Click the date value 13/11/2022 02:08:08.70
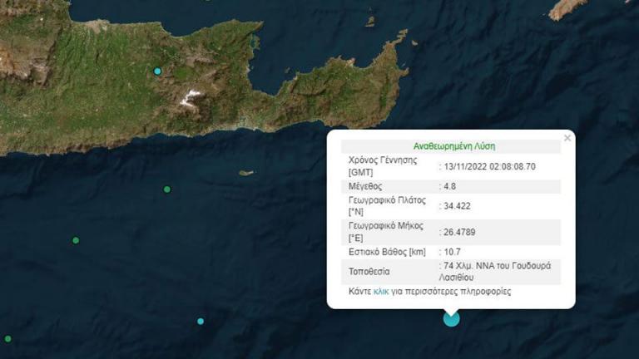639x359 pixels. [x=491, y=166]
